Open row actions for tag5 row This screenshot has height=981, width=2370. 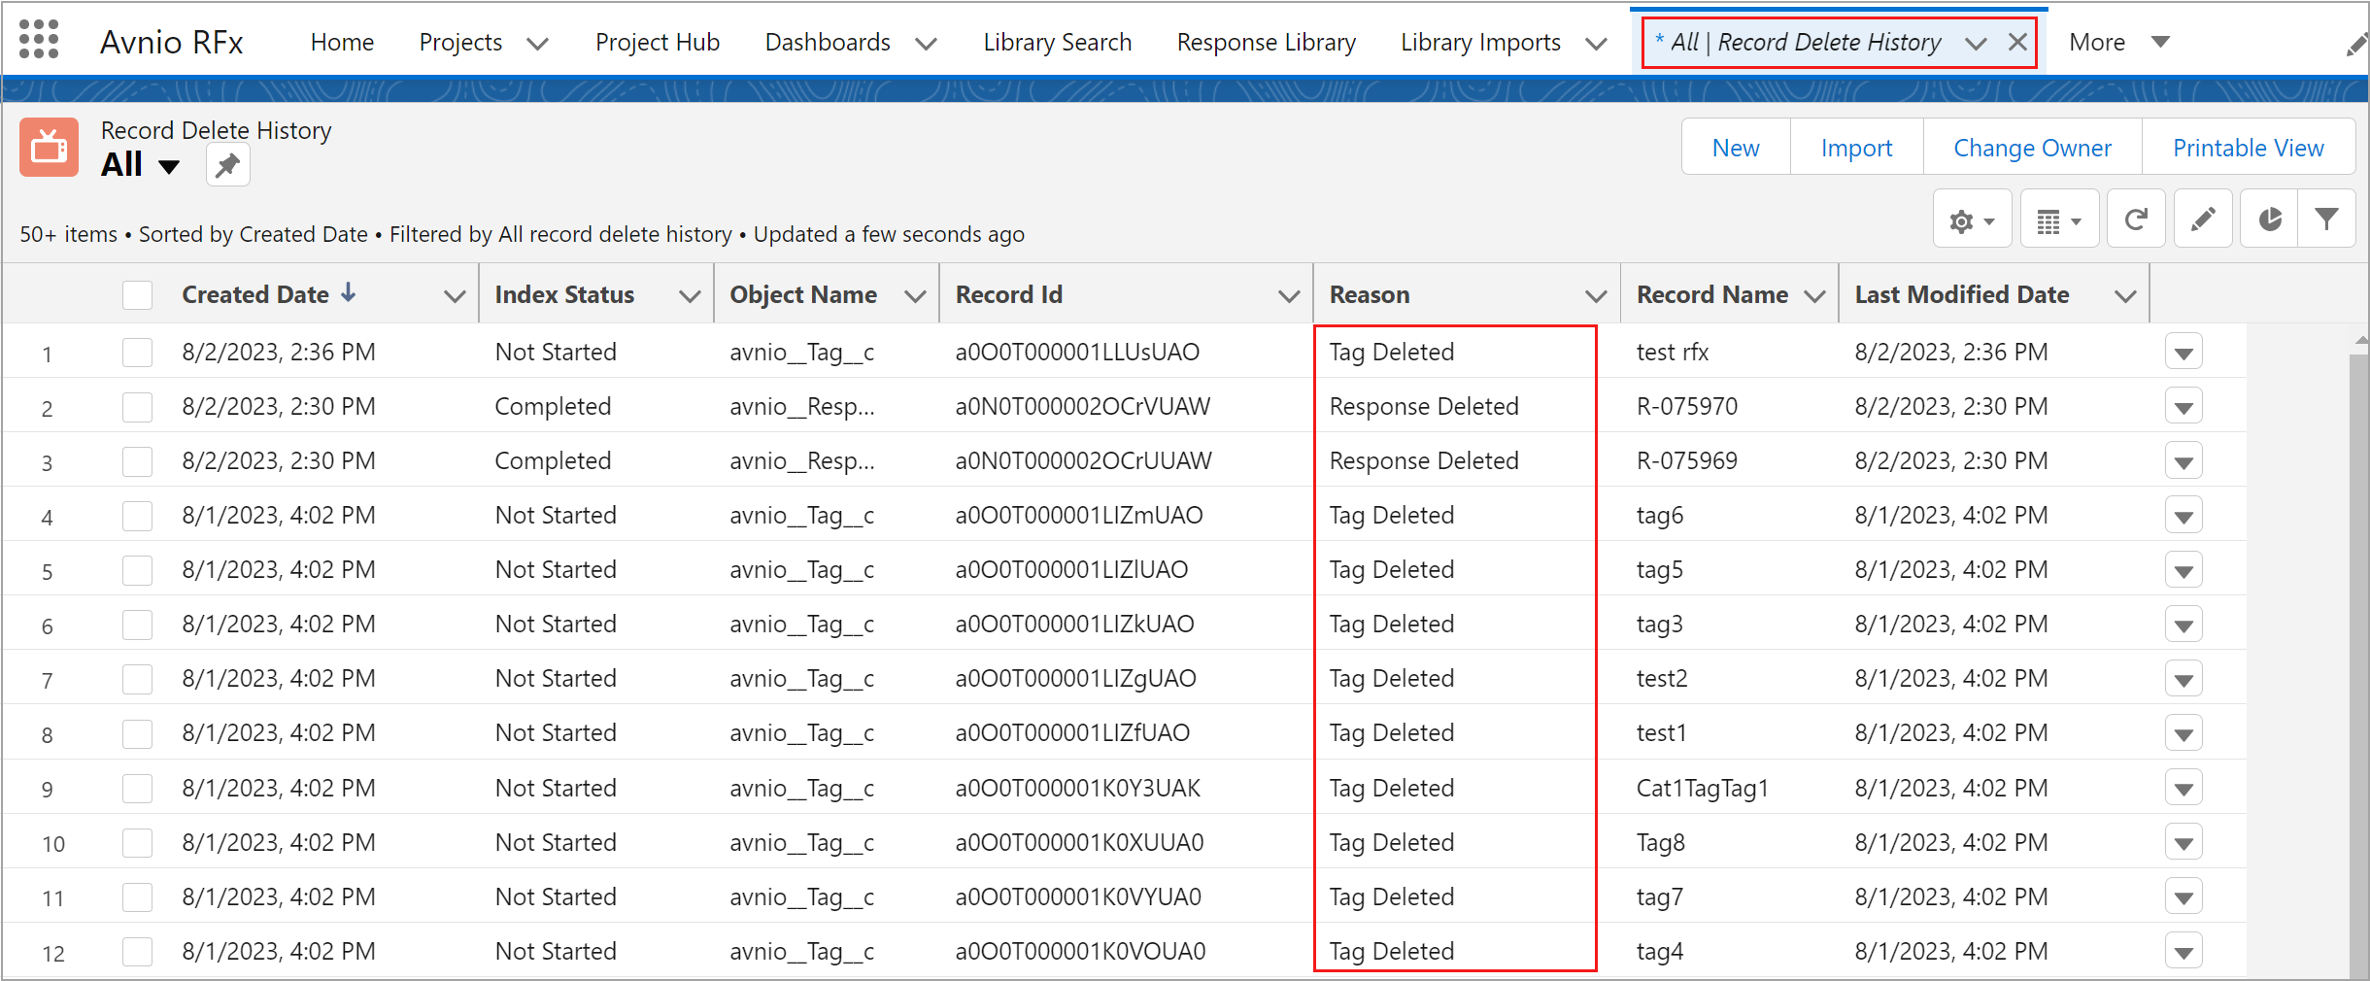pos(2184,570)
